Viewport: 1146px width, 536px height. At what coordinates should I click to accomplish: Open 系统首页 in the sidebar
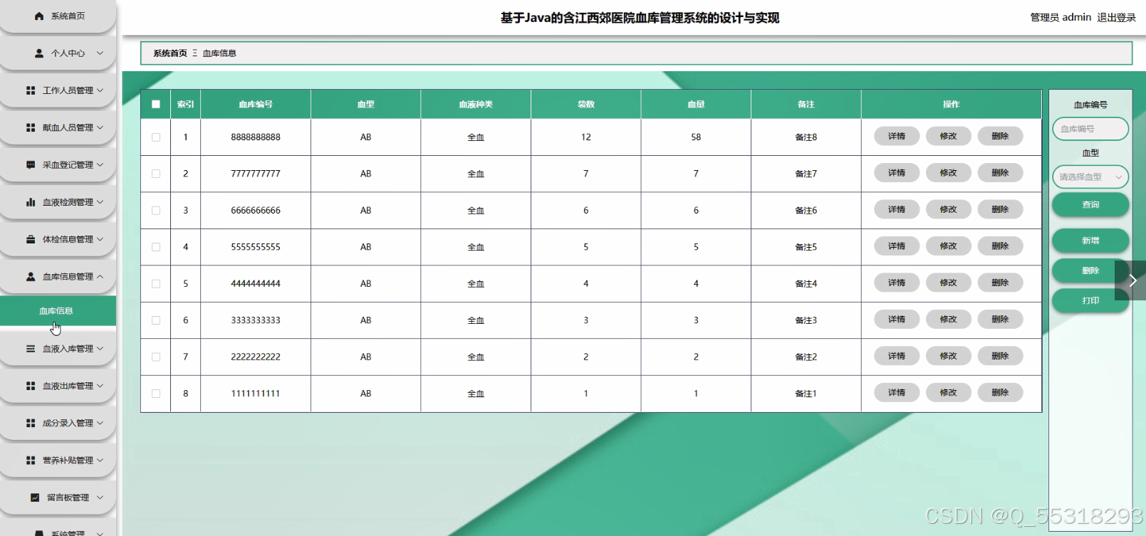pos(58,16)
